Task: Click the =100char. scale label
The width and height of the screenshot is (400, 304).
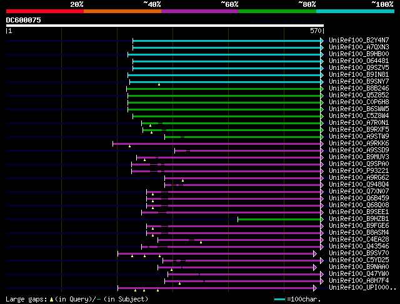Action: click(304, 300)
